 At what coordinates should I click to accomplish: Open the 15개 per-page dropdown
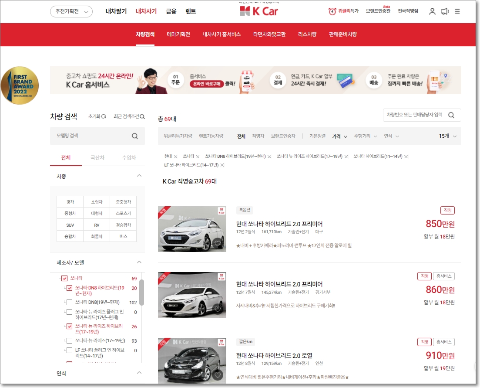447,136
